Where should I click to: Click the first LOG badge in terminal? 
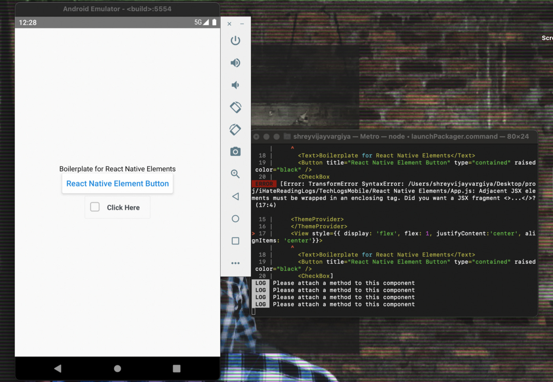pyautogui.click(x=261, y=283)
